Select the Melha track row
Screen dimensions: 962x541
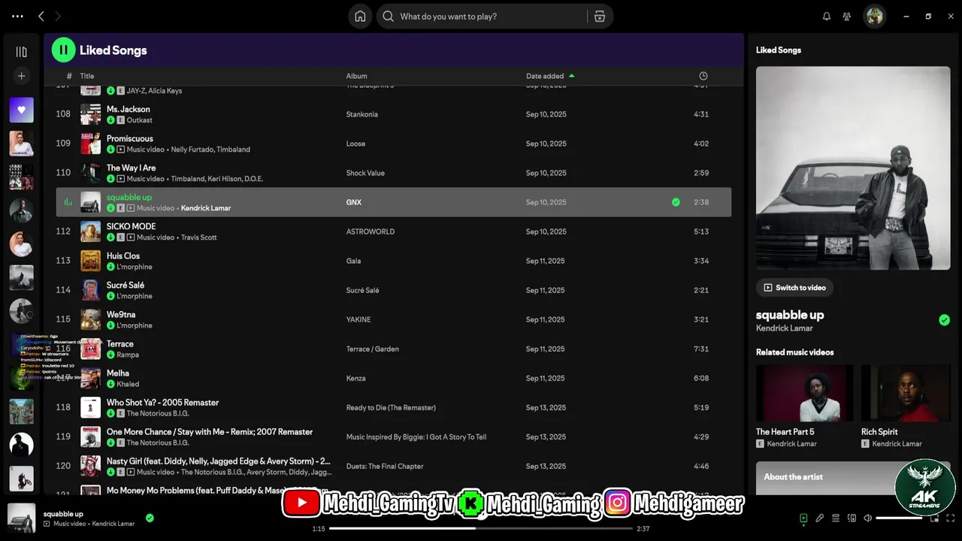pyautogui.click(x=393, y=378)
